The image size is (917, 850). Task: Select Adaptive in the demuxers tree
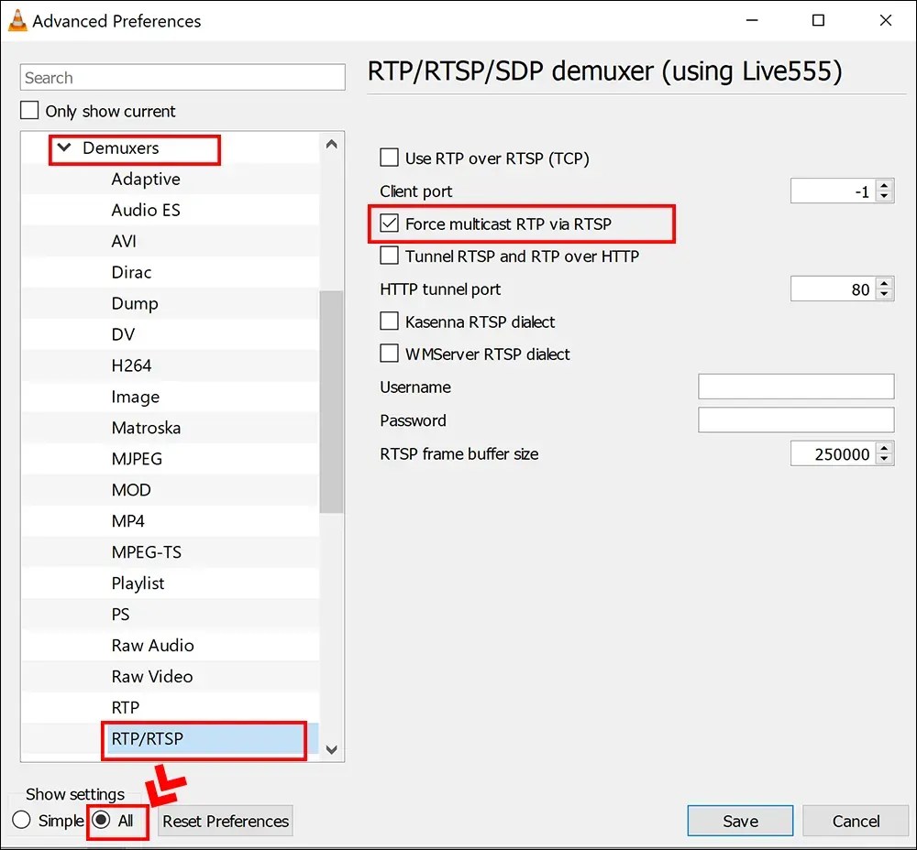146,179
